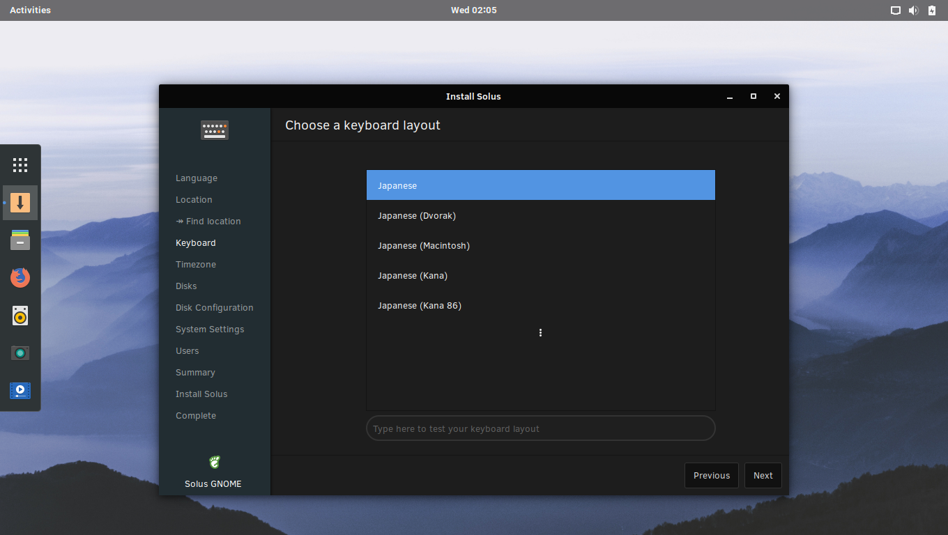
Task: Go to Language step in sidebar
Action: point(197,178)
